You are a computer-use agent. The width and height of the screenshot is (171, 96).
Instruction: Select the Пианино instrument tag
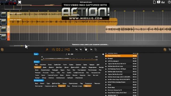97,83
